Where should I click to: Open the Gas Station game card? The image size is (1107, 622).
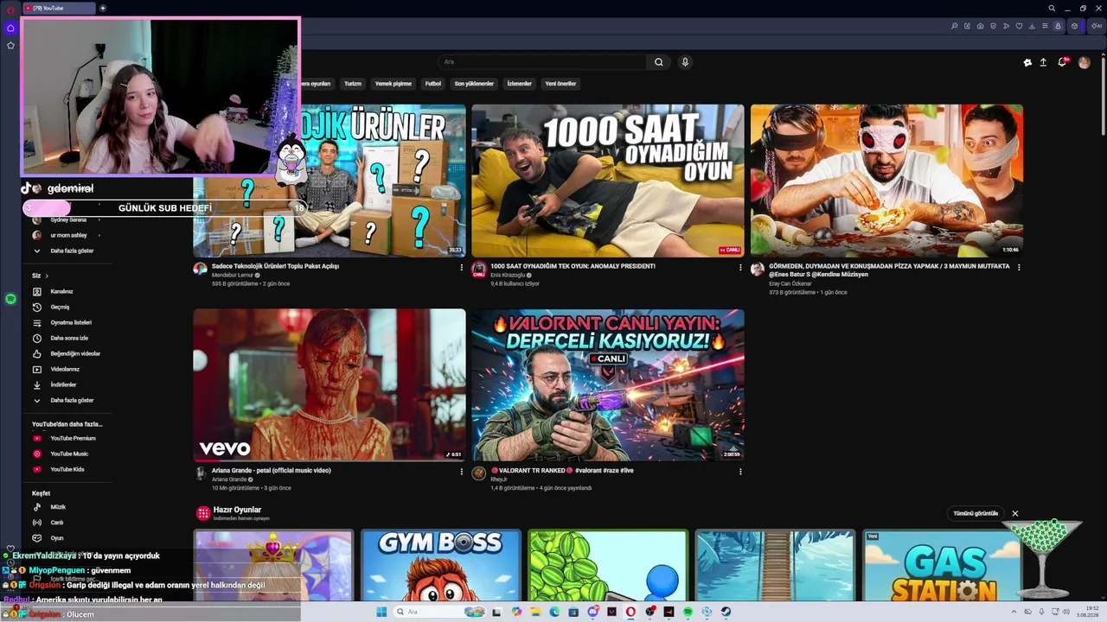tap(943, 565)
